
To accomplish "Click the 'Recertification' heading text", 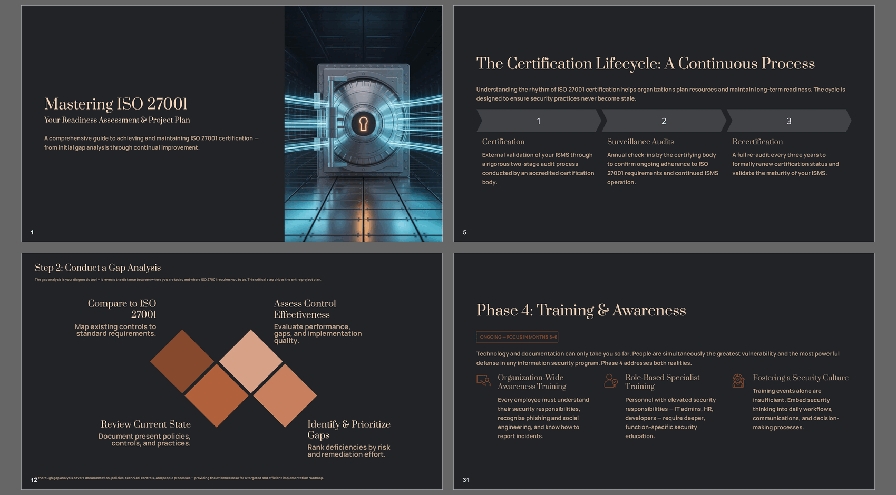I will coord(757,142).
